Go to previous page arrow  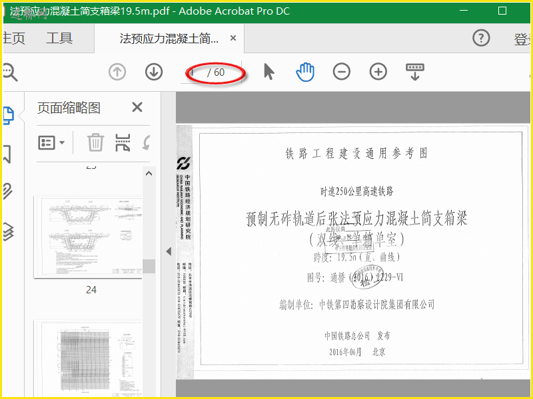pos(117,72)
